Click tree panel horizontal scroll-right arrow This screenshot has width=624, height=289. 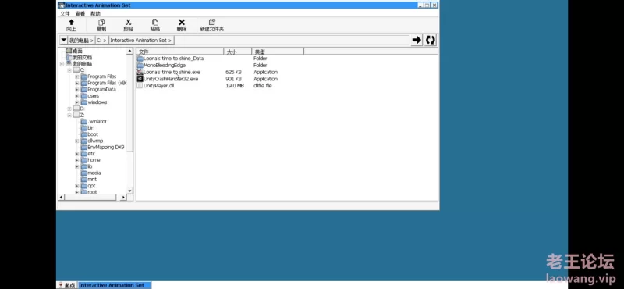(123, 197)
